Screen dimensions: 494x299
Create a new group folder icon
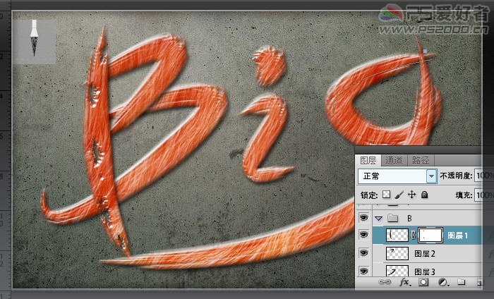[x=462, y=281]
